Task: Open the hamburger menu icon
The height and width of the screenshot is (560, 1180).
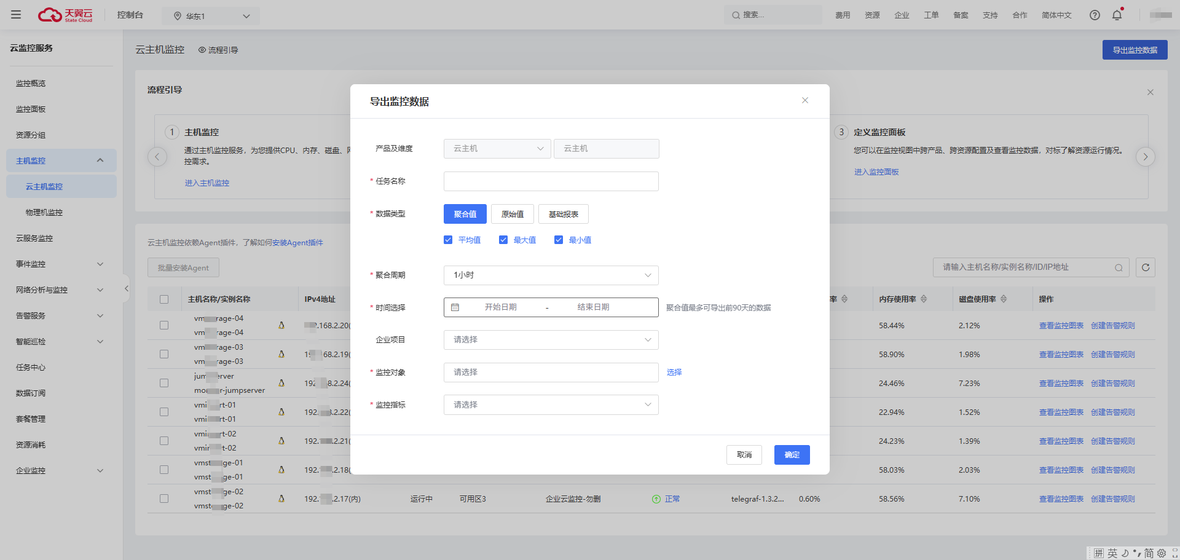Action: coord(16,15)
